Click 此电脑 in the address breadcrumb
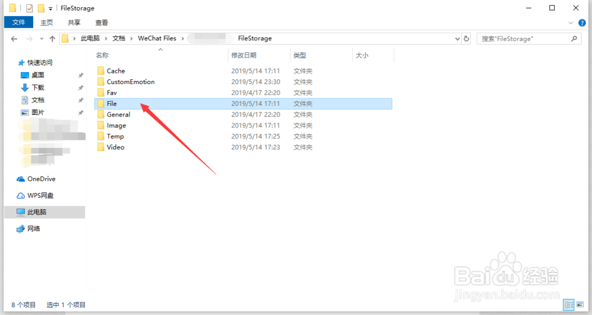The height and width of the screenshot is (315, 592). pyautogui.click(x=90, y=38)
